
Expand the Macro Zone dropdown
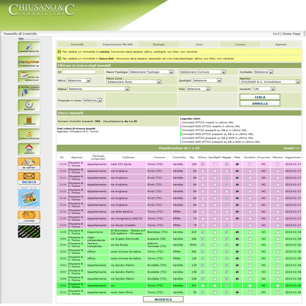[x=134, y=82]
